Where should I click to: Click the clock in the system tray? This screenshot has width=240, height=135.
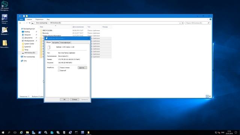click(229, 132)
